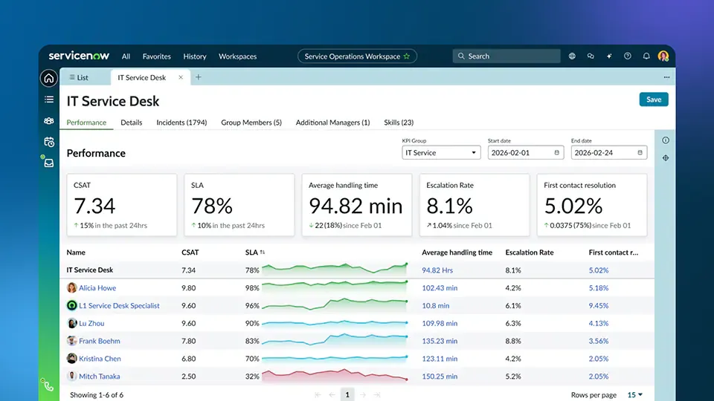Open the Start date calendar picker
Screen dimensions: 714x401
point(556,153)
